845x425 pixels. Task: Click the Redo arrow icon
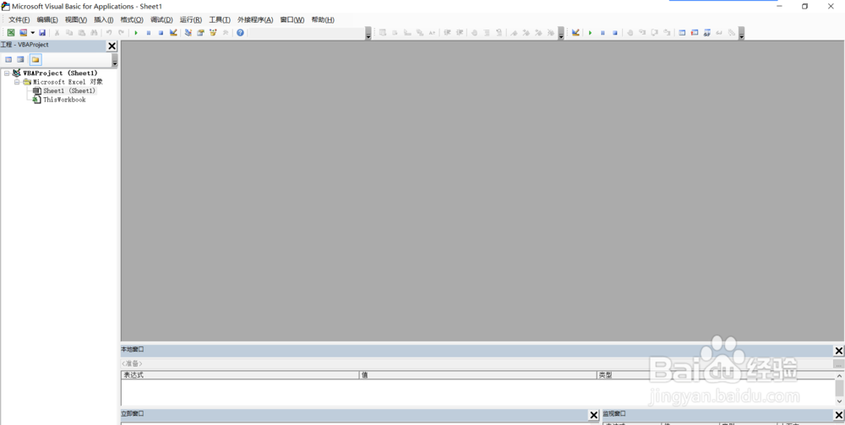point(121,33)
